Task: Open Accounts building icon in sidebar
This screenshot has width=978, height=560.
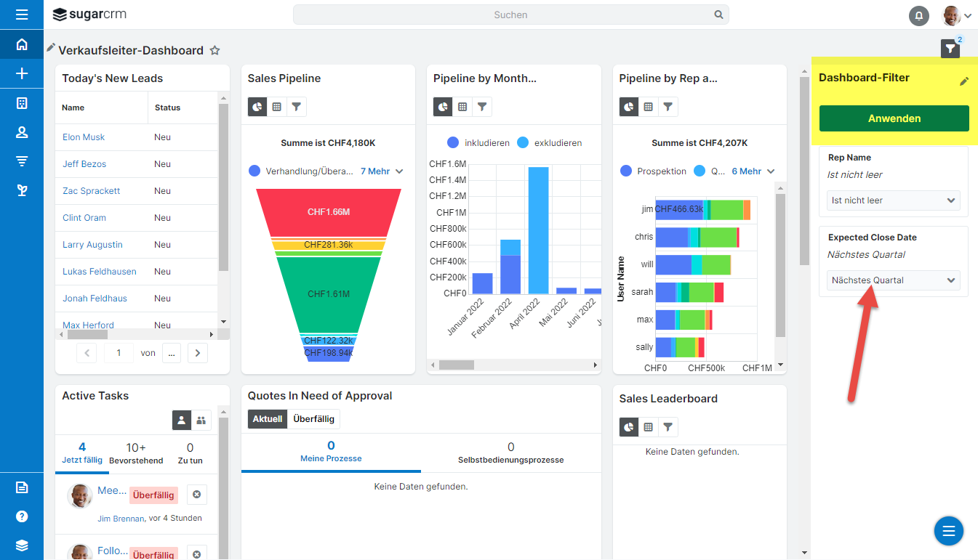Action: click(x=22, y=103)
